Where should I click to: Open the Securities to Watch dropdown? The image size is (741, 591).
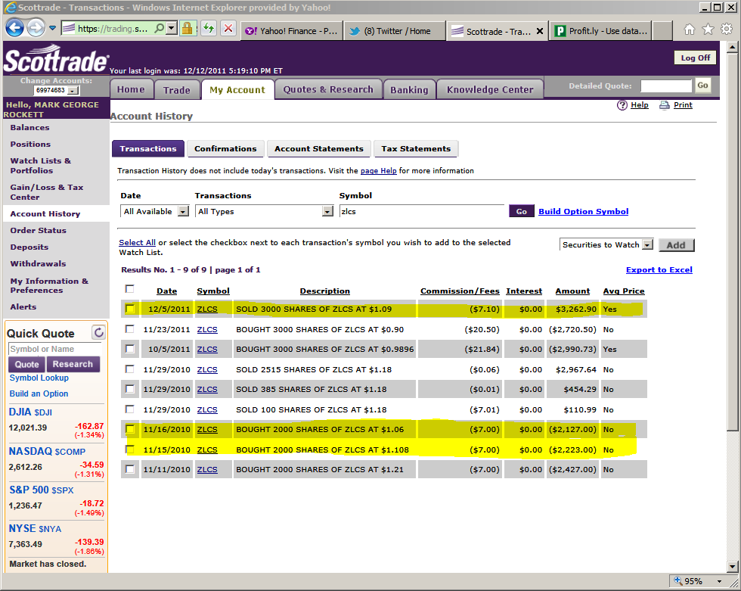pyautogui.click(x=647, y=244)
